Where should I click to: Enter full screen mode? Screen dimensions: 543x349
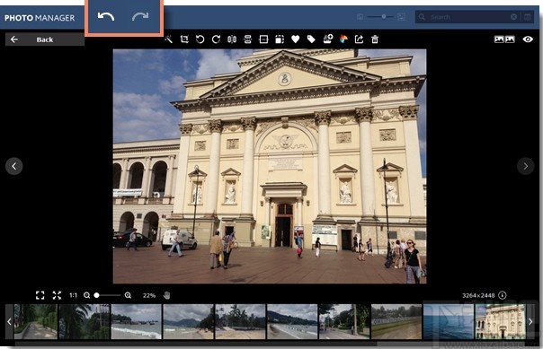pos(40,295)
